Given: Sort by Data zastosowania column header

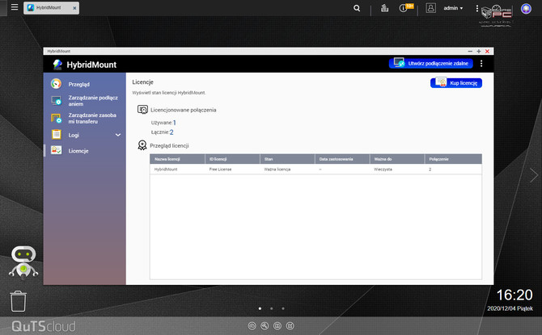Looking at the screenshot, I should pos(342,159).
